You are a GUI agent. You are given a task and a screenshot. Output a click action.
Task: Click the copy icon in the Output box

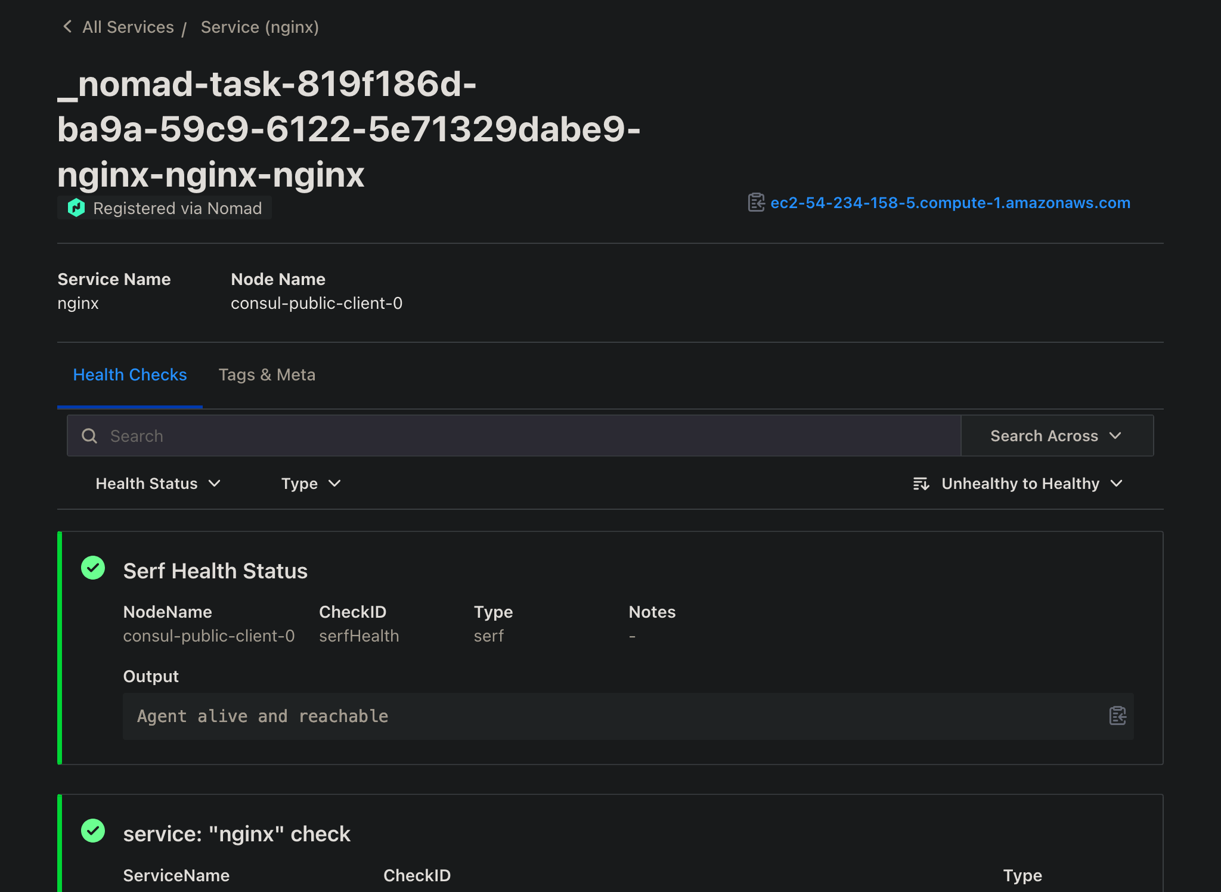(x=1118, y=716)
